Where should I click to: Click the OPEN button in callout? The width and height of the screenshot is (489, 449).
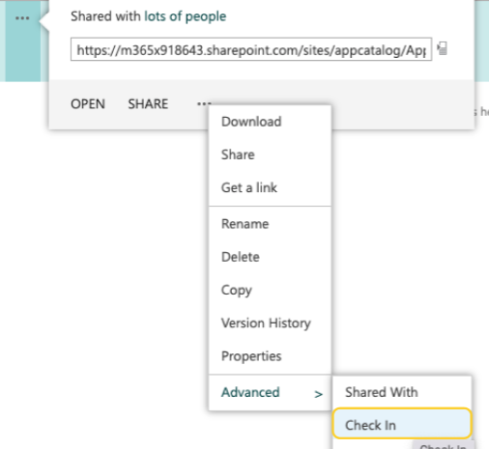(88, 104)
